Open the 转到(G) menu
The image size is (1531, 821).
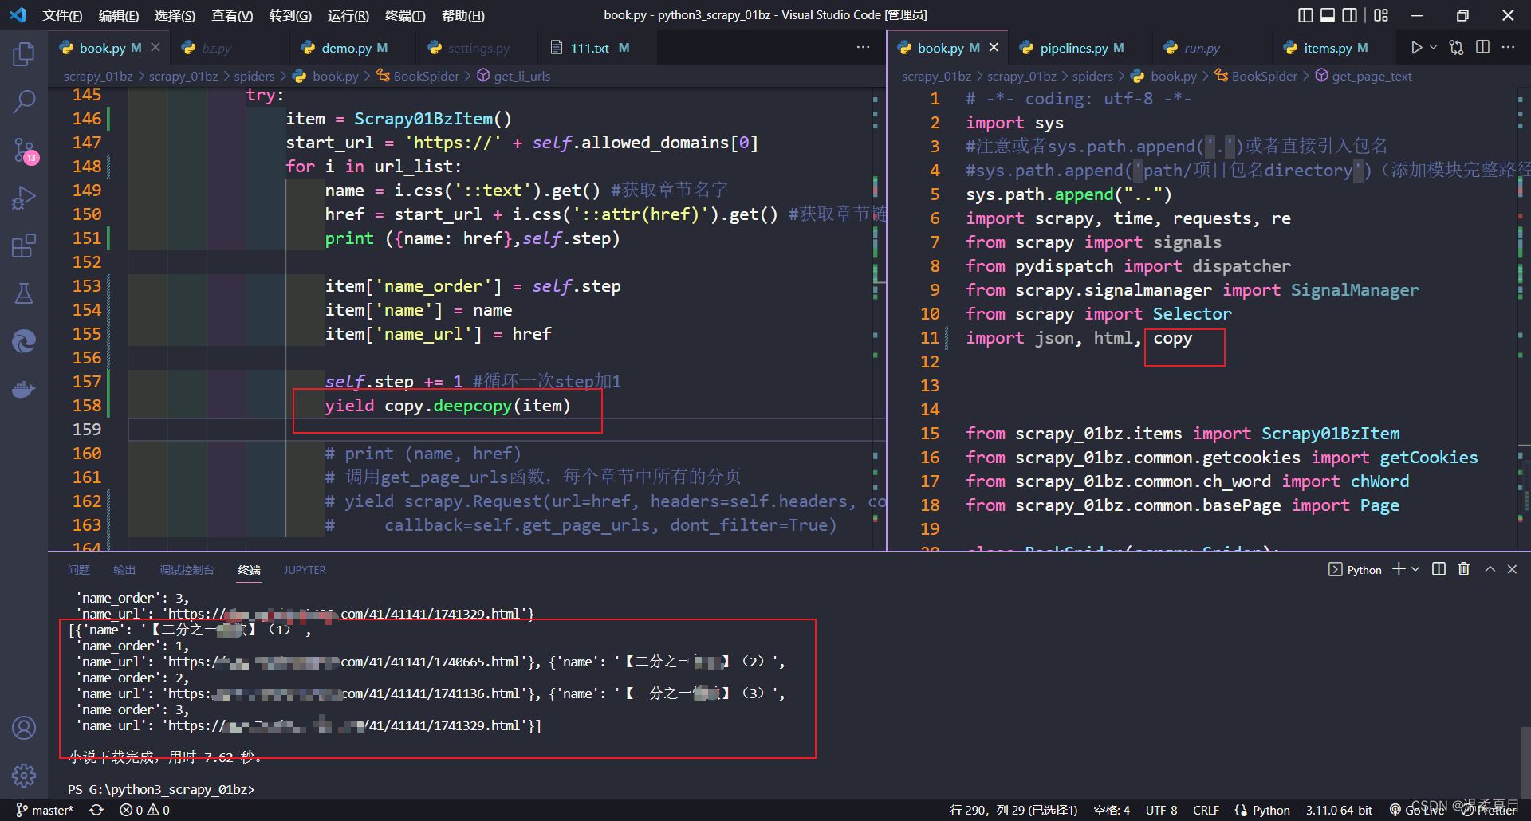[x=290, y=15]
